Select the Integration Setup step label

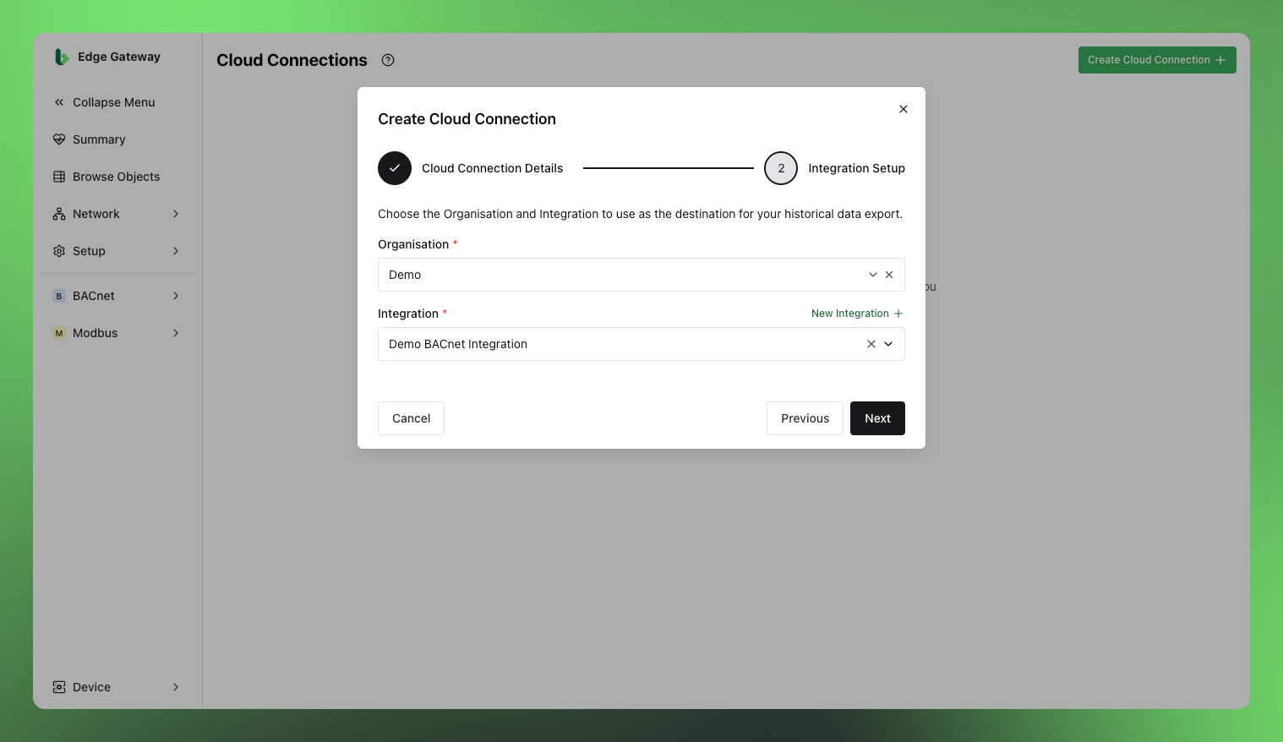tap(856, 168)
